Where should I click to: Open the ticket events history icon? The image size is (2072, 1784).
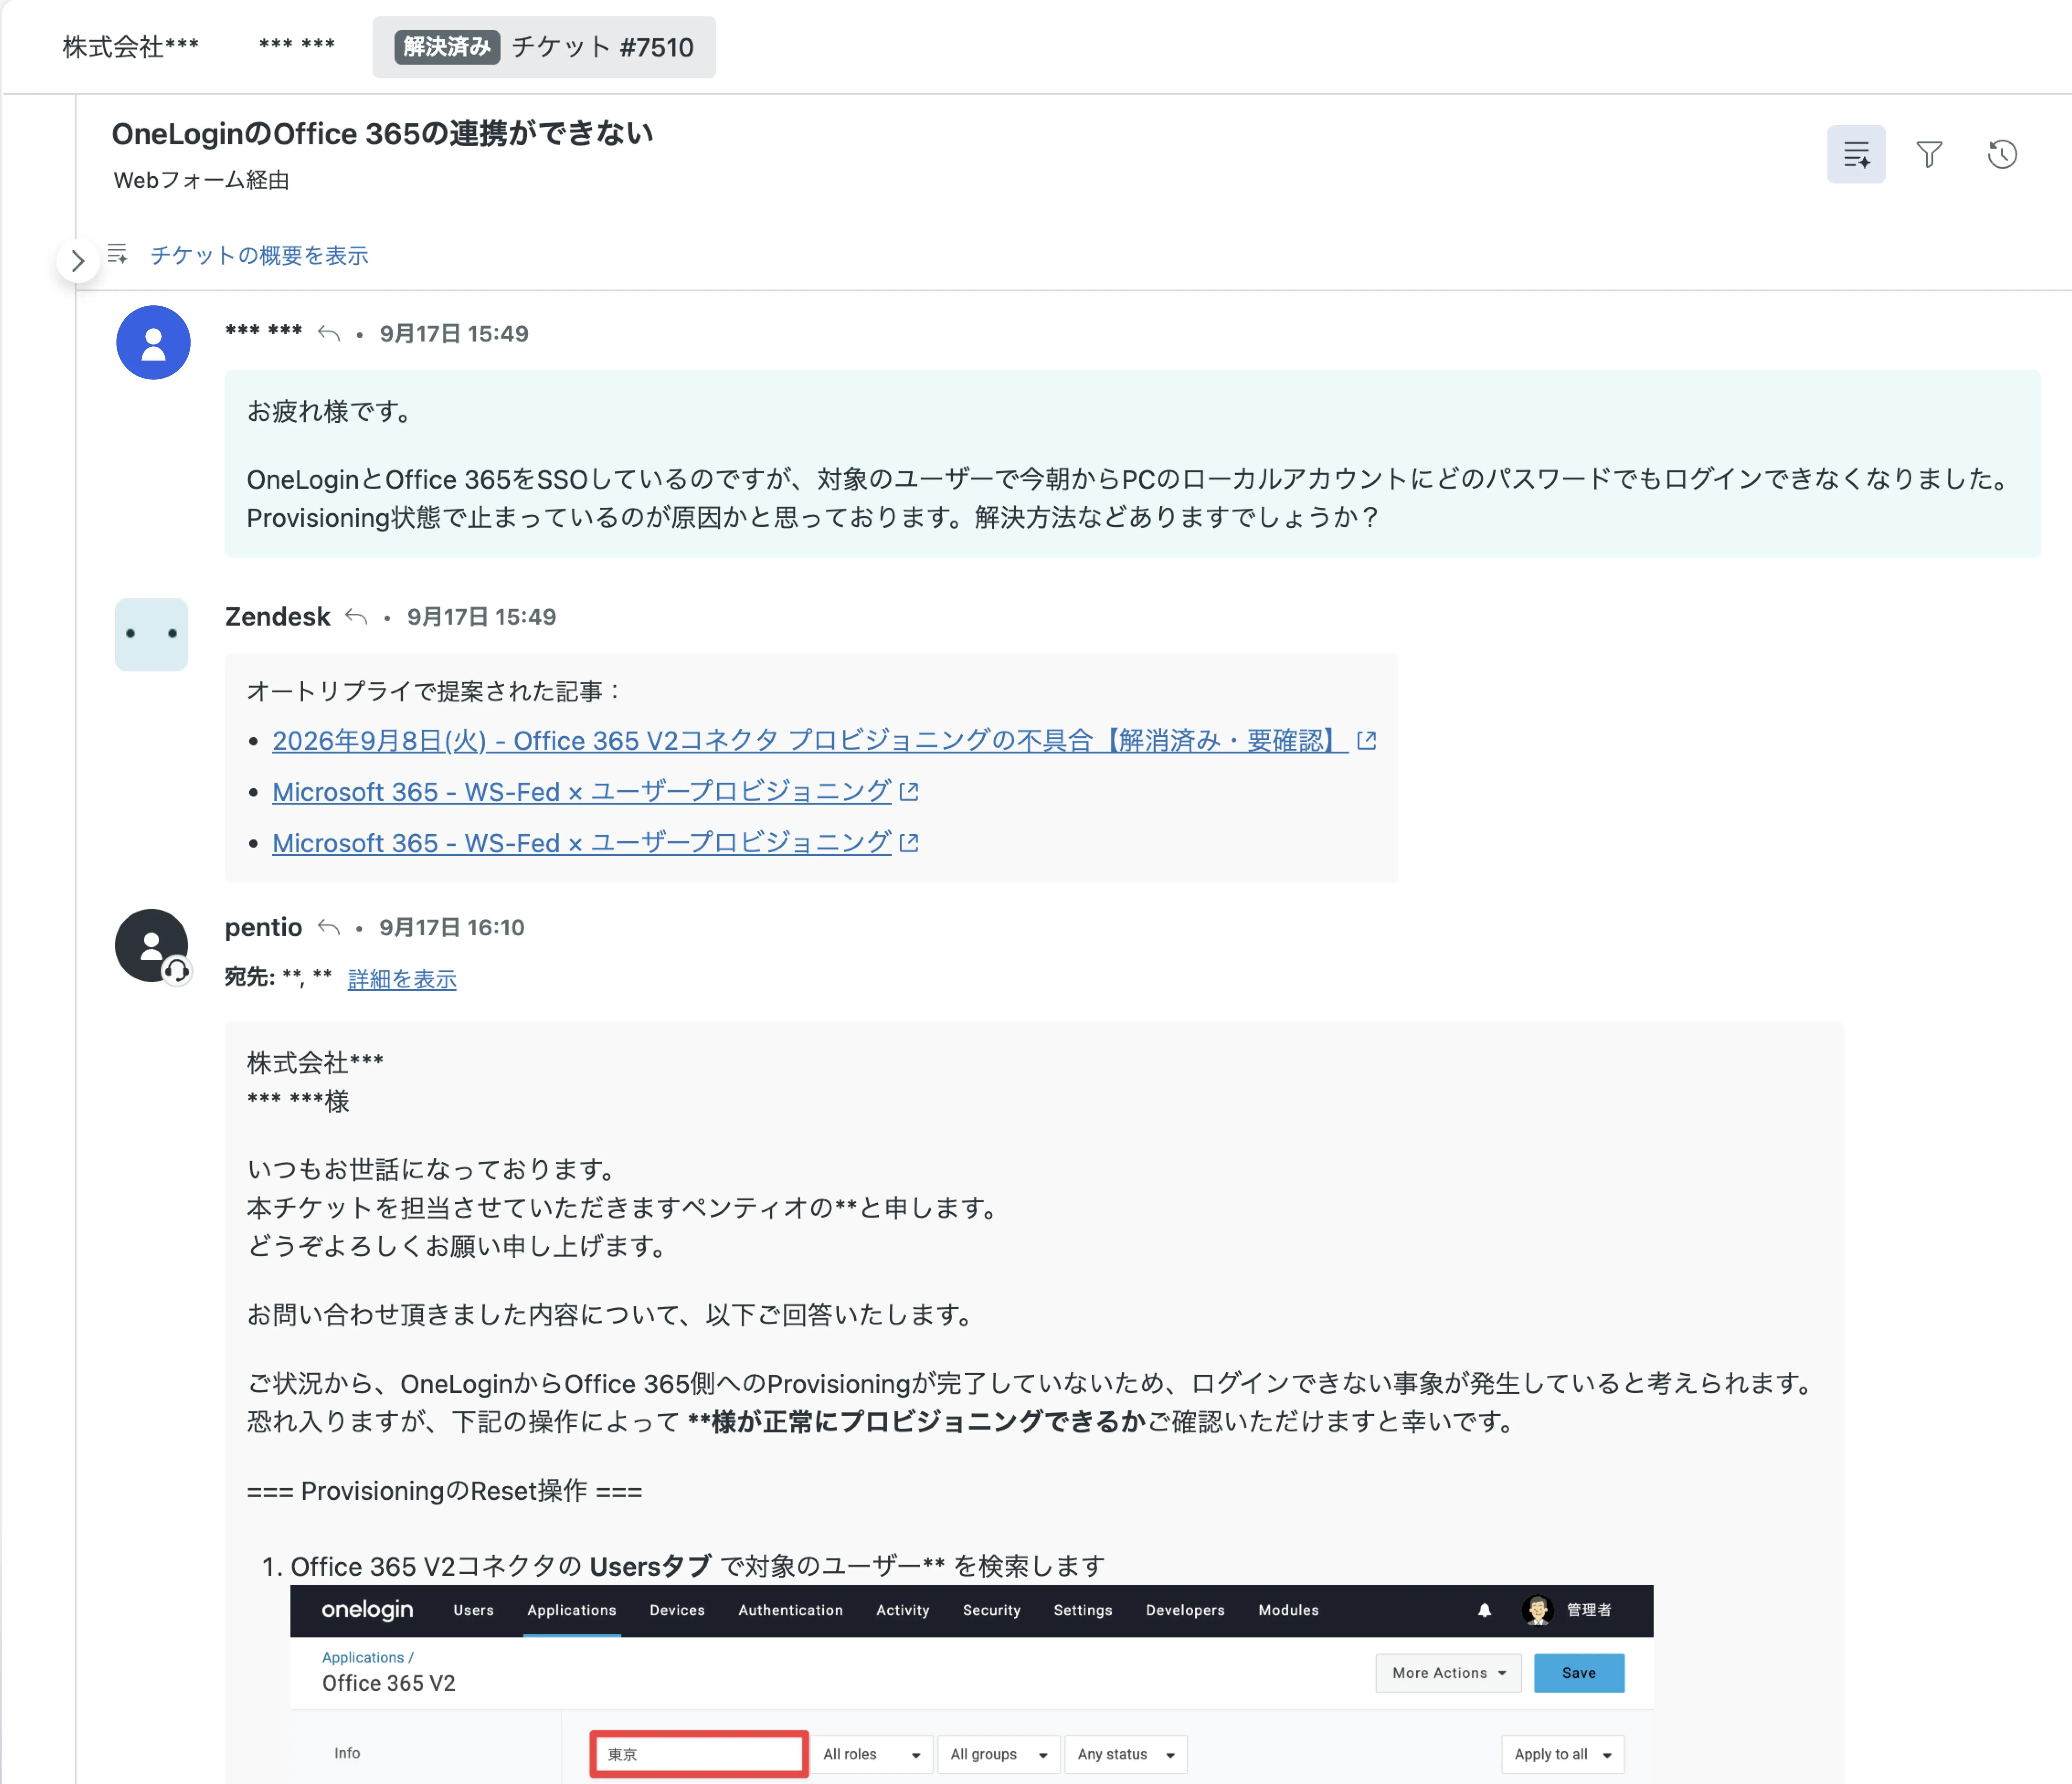(x=2002, y=154)
